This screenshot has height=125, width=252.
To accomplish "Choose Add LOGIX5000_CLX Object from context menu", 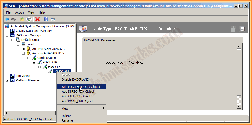I will tap(81, 87).
